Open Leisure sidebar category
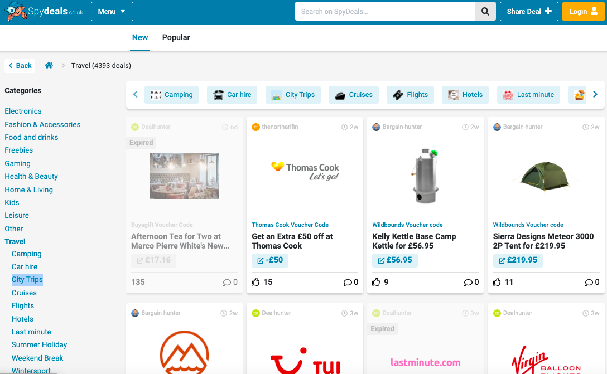 (x=17, y=216)
